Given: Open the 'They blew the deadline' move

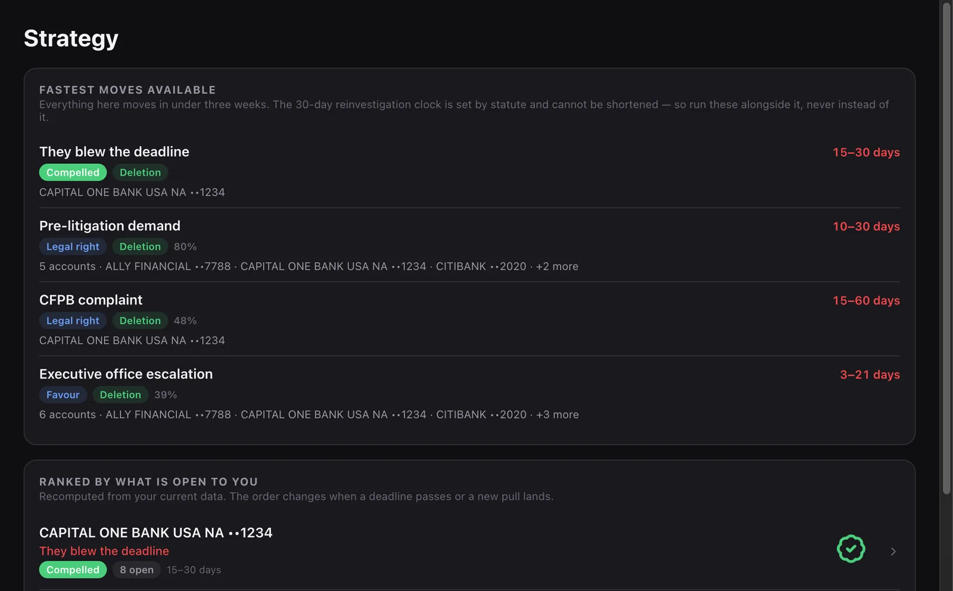Looking at the screenshot, I should [x=114, y=151].
